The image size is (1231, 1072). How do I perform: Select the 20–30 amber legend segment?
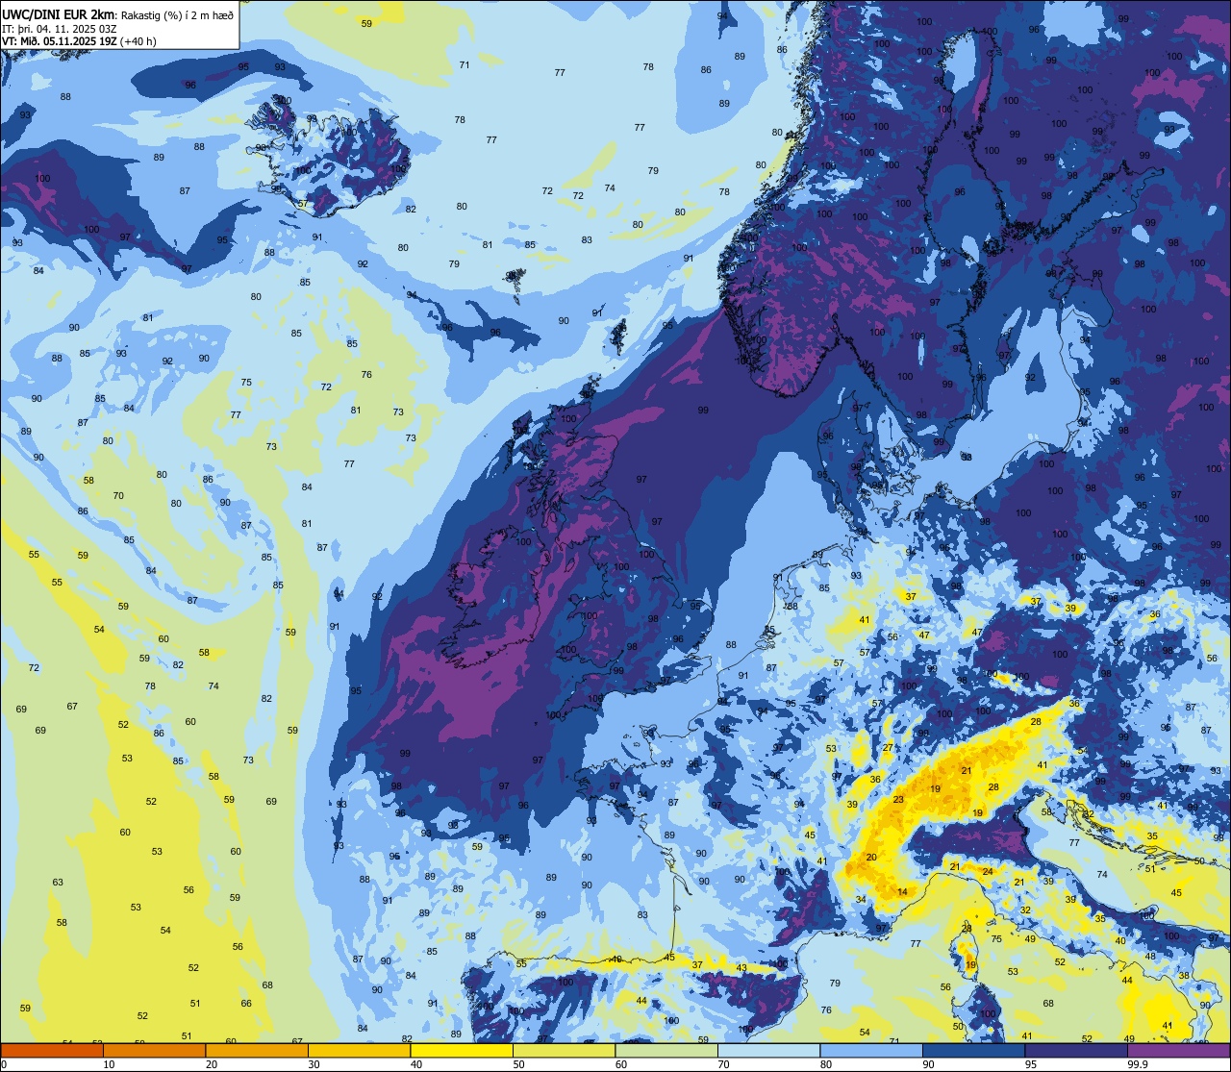257,1051
